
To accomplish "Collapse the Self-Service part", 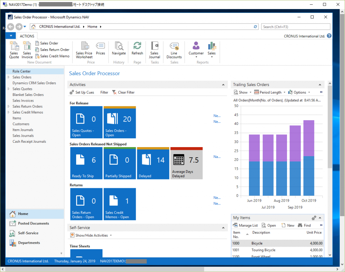I will 223,228.
